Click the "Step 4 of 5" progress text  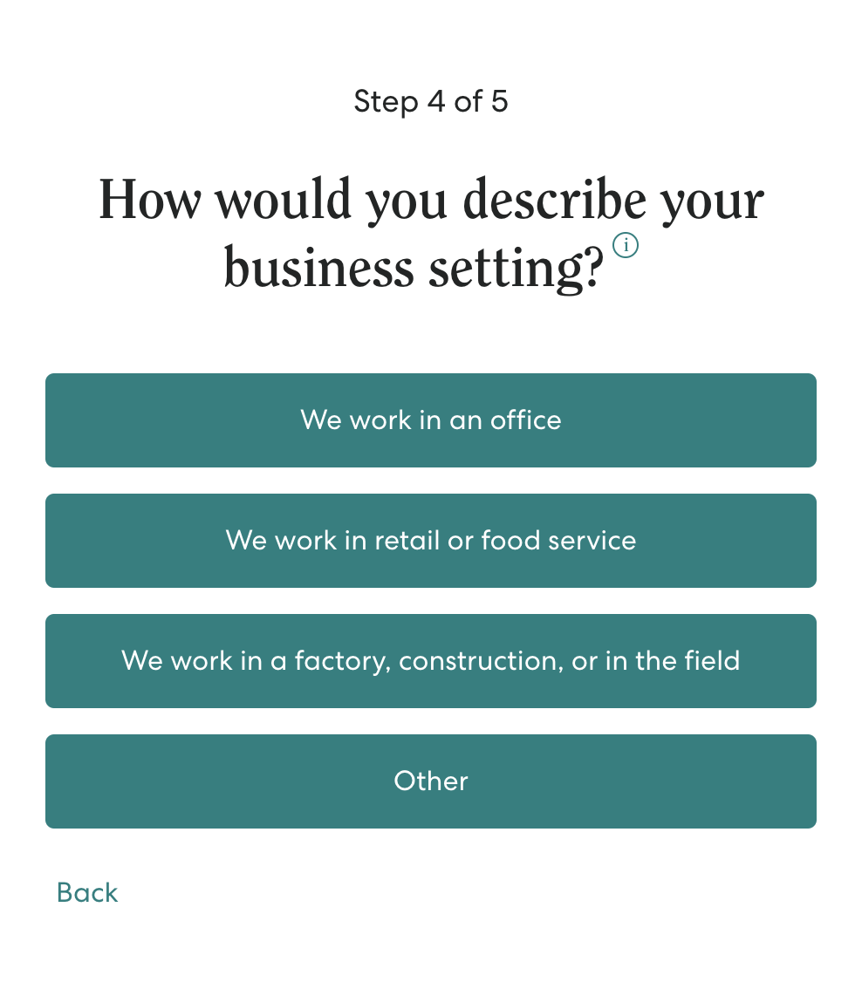pyautogui.click(x=431, y=102)
